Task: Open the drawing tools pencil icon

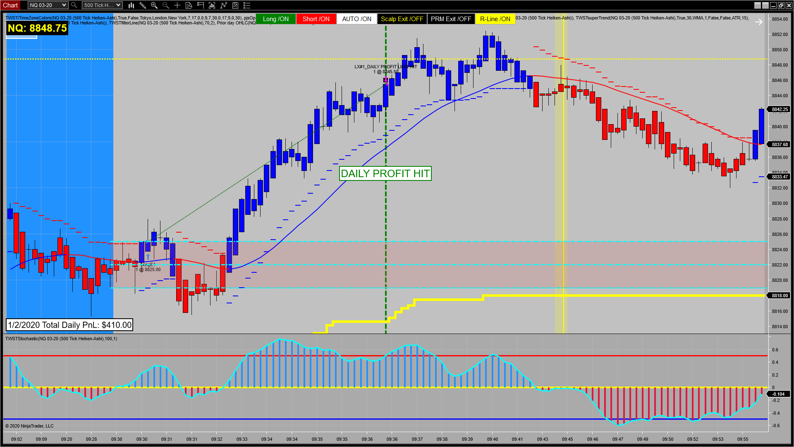Action: (x=143, y=5)
